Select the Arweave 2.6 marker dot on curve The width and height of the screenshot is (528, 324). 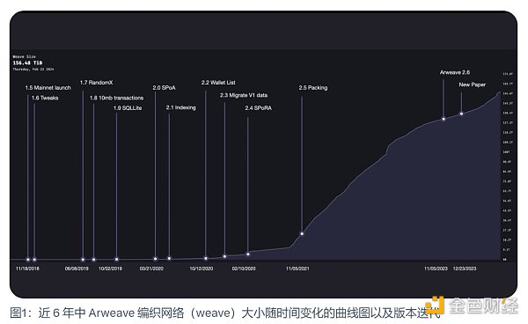[444, 119]
